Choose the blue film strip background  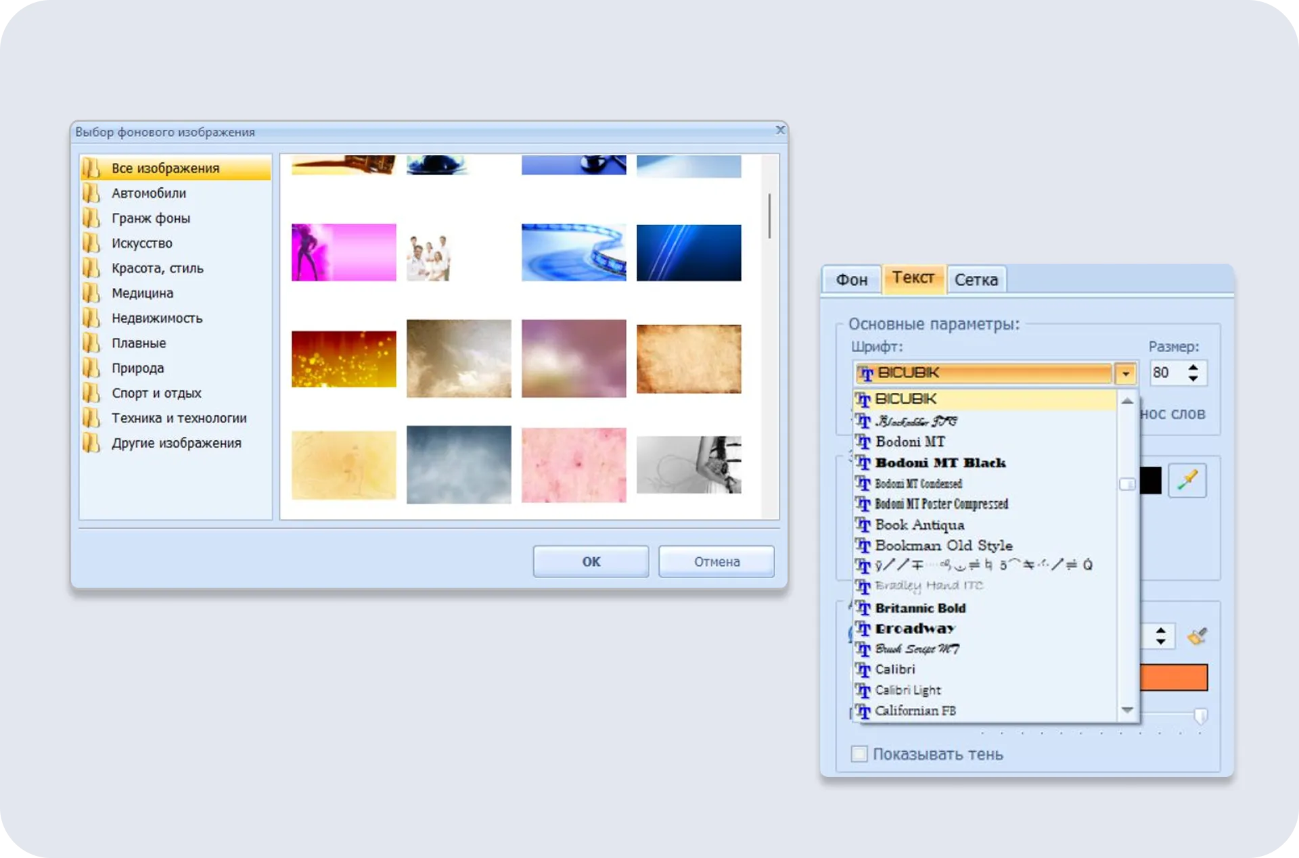574,252
